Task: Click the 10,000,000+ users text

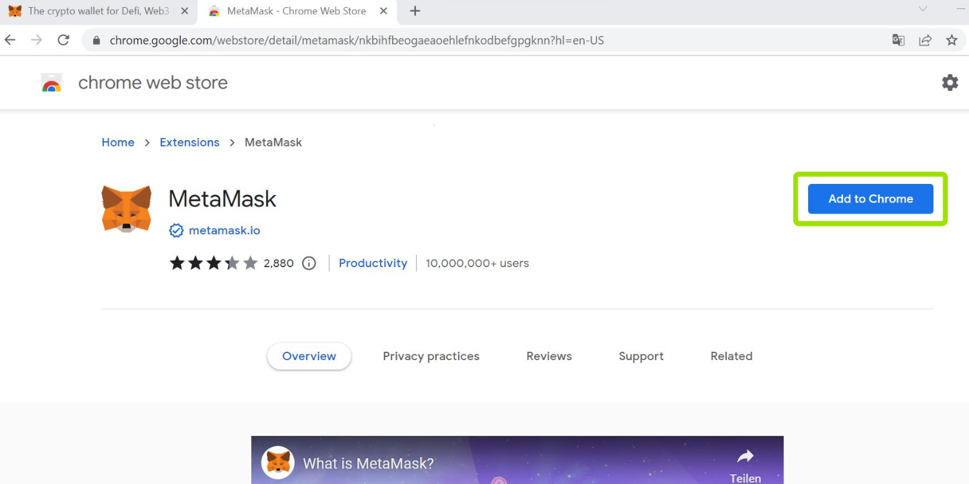Action: [477, 263]
